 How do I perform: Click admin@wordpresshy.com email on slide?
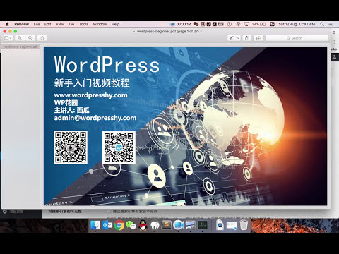coord(95,118)
